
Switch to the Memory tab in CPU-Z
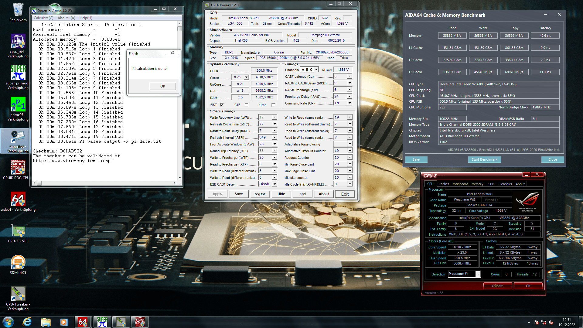477,184
